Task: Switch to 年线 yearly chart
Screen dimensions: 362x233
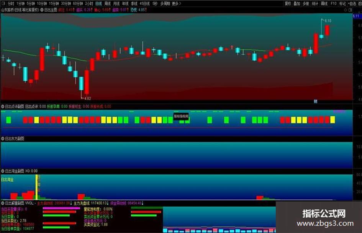Action: 125,3
